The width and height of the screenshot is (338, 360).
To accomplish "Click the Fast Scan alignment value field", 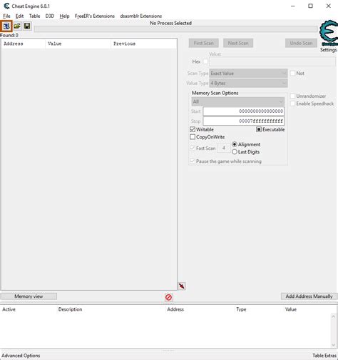I will tap(223, 148).
